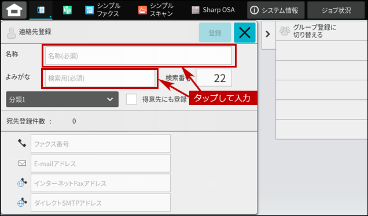
Task: Tap the ダイレクトSMTPアドレス field
Action: 101,203
